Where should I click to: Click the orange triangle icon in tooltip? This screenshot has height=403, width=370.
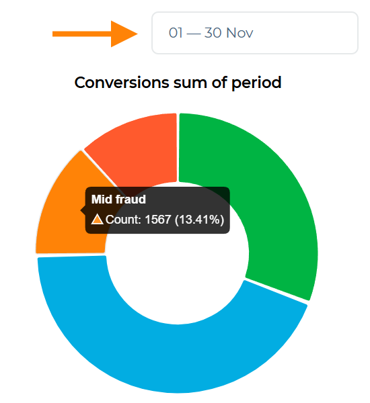(x=98, y=219)
